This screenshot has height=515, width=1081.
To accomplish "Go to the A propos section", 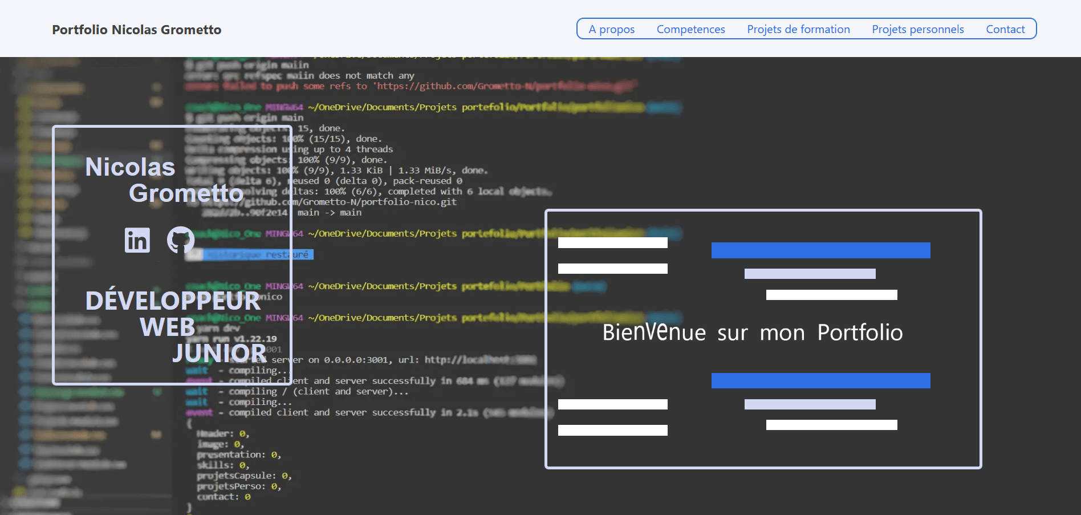I will point(611,29).
